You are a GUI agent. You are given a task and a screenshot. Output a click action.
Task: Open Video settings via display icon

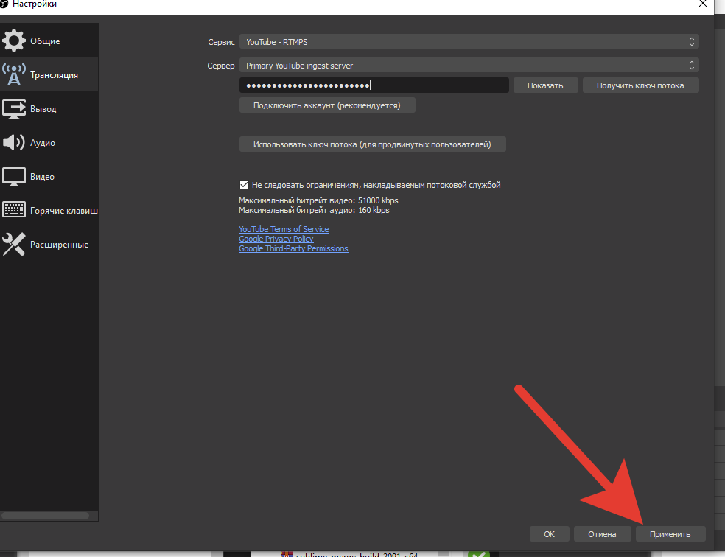point(14,177)
